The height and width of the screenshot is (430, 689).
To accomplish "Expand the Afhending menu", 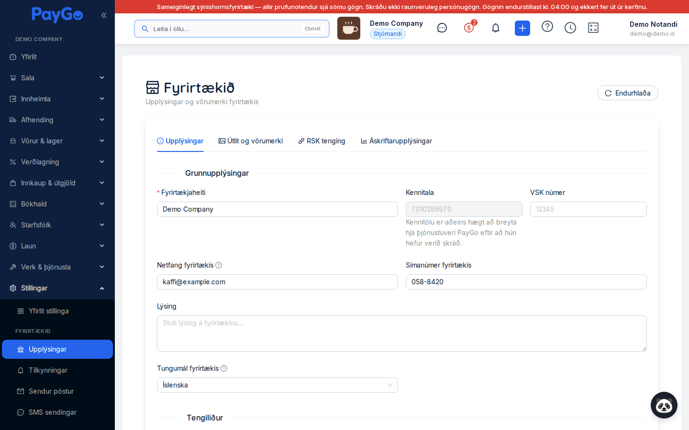I will coord(57,120).
